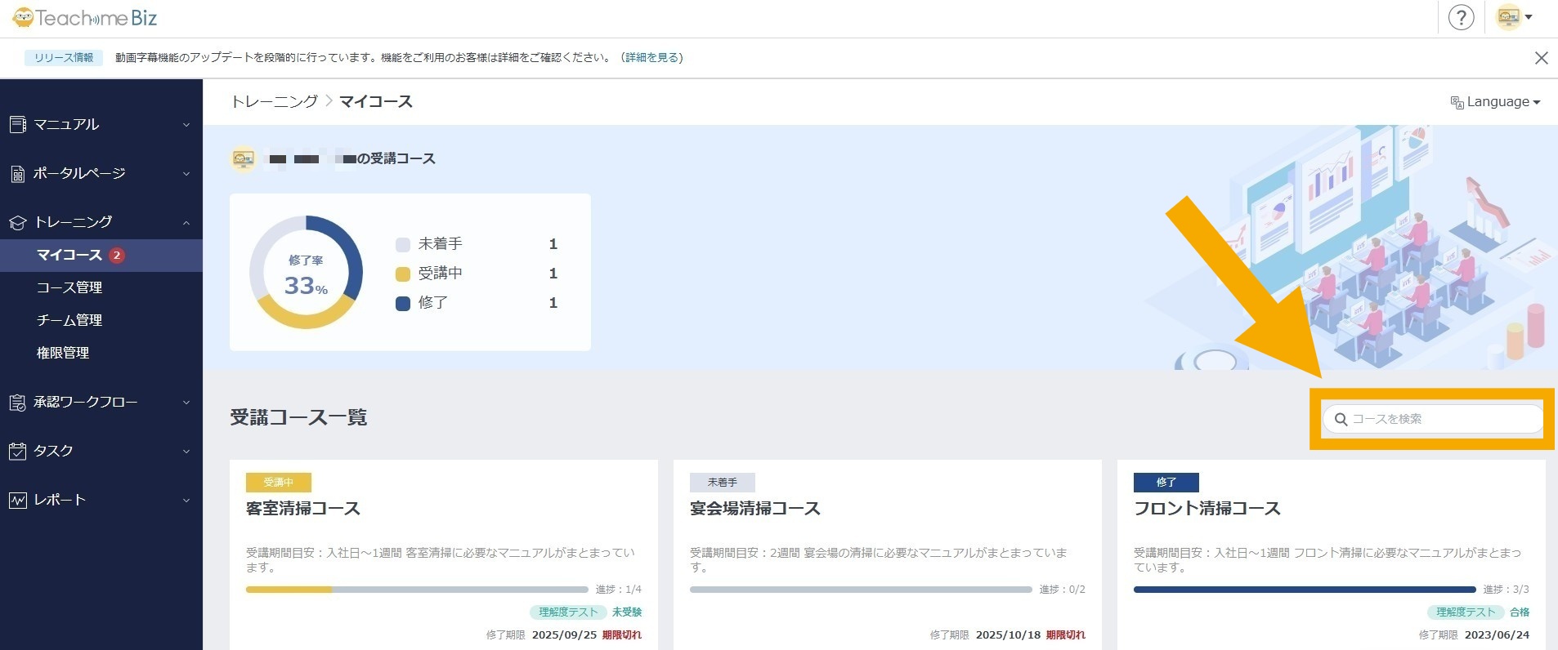Click the 未受験 test status
This screenshot has height=650, width=1558.
(627, 612)
